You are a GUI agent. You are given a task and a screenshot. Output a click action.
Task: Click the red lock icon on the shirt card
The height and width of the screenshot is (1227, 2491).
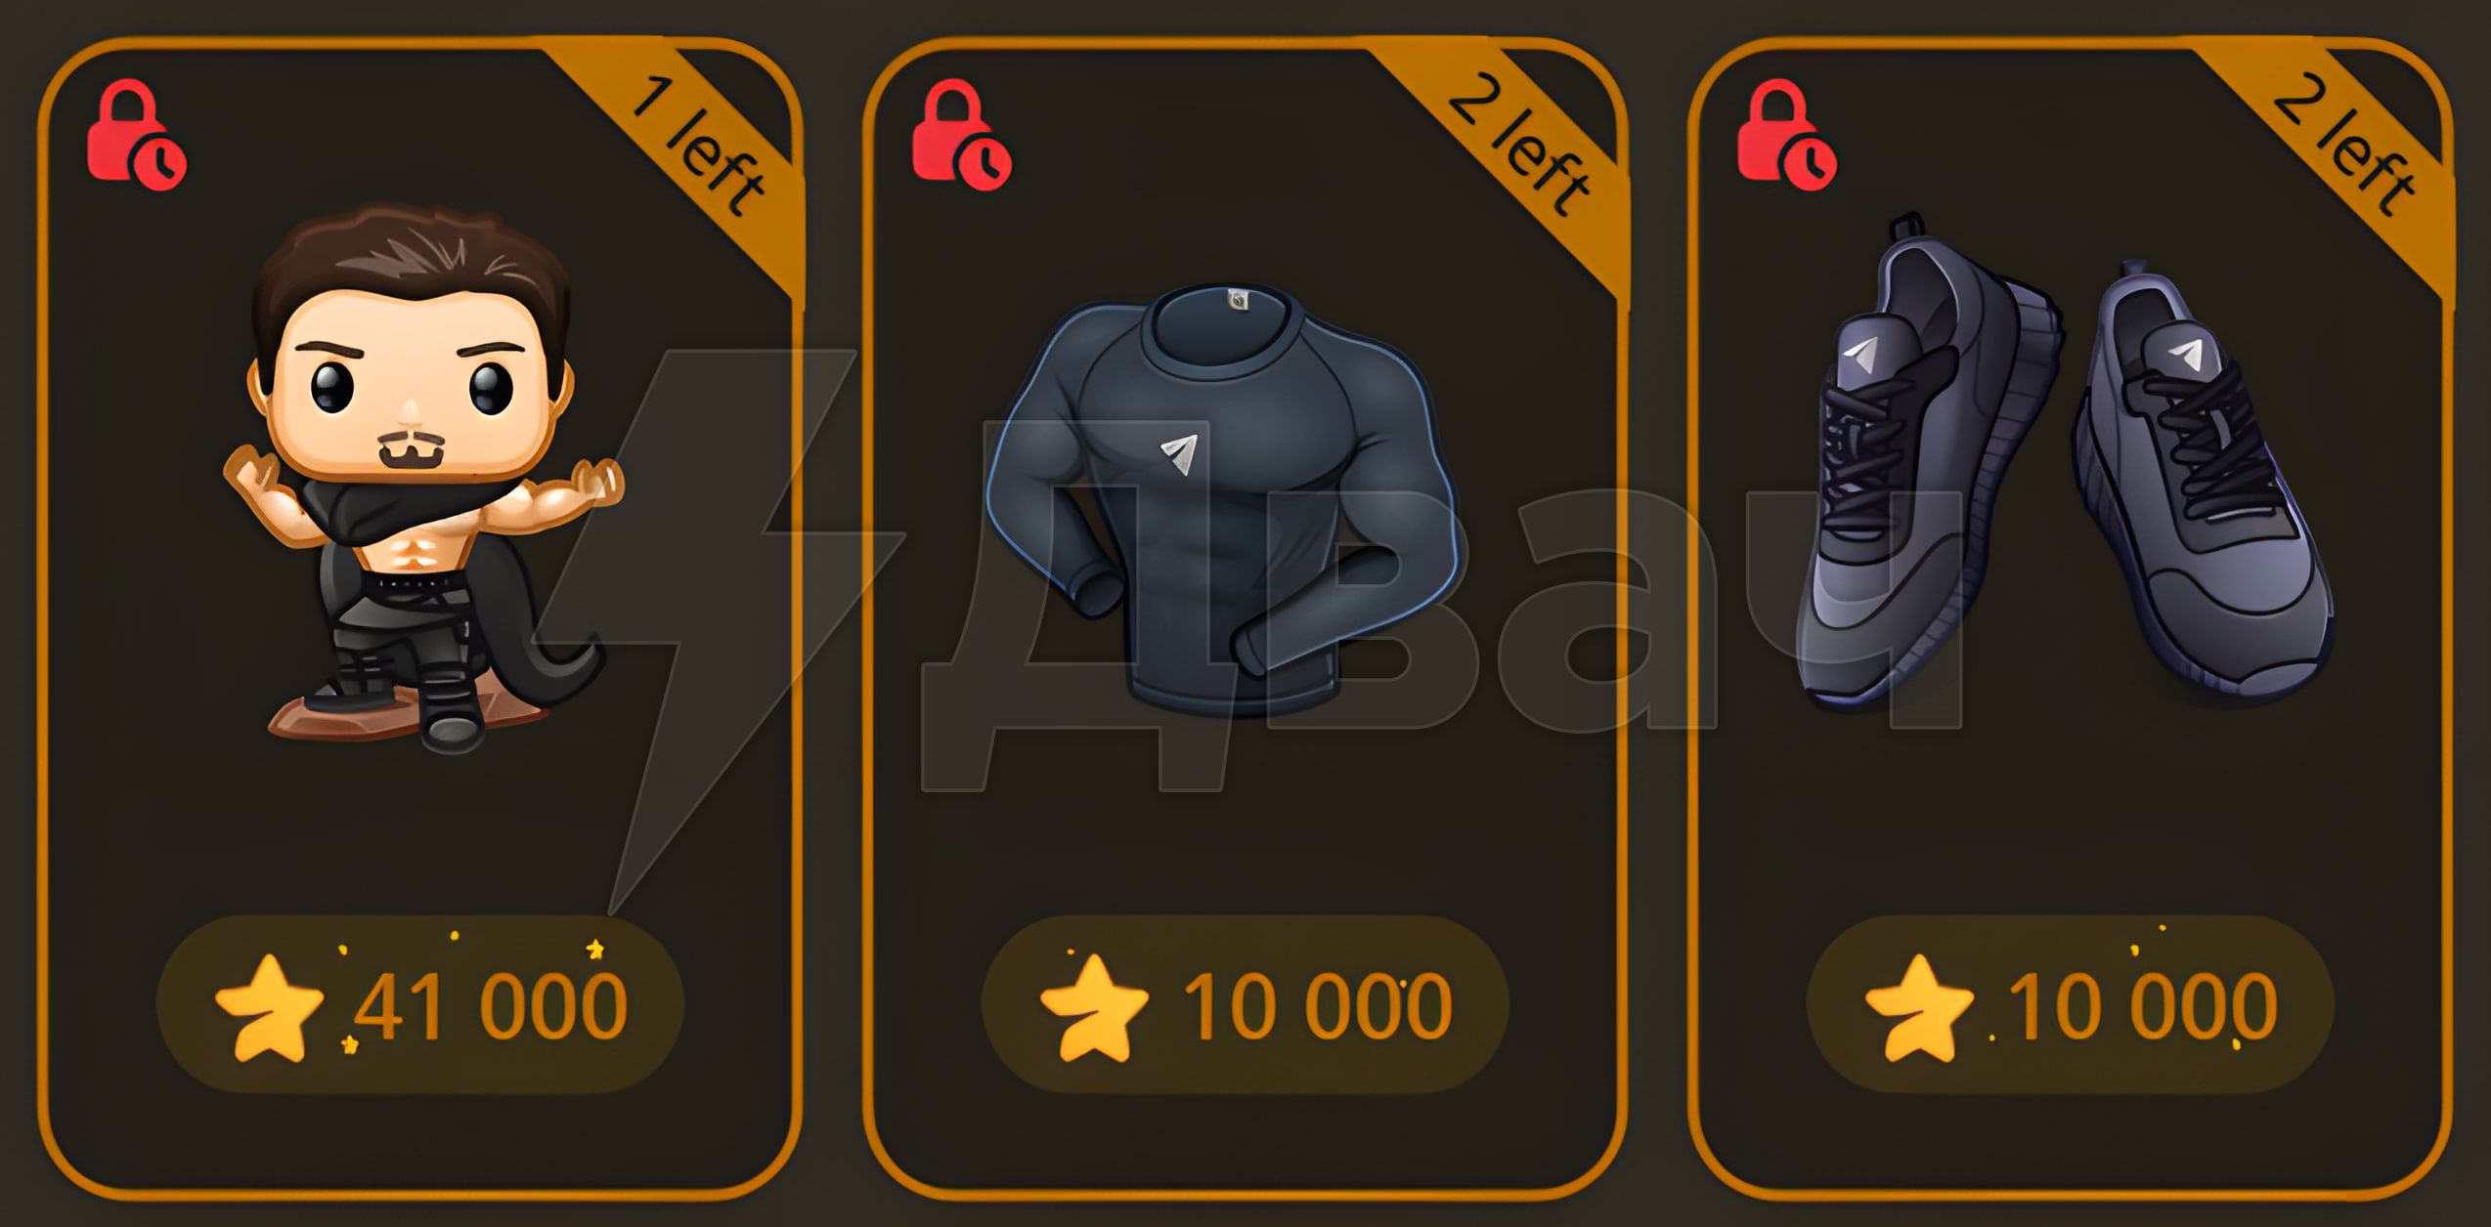point(962,134)
